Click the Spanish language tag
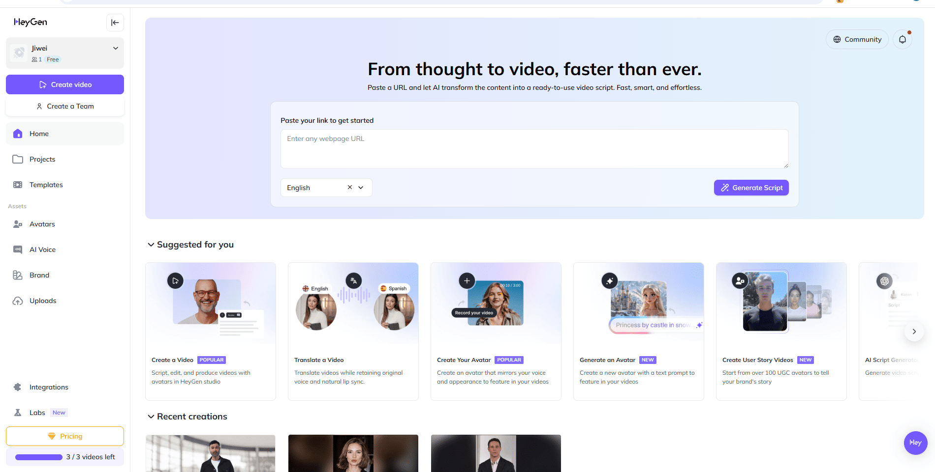 click(393, 289)
